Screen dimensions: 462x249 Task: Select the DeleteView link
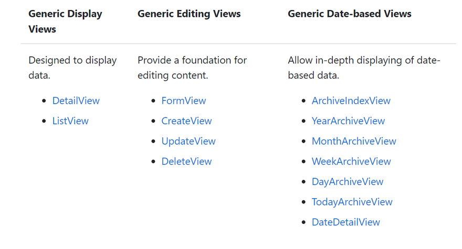186,161
